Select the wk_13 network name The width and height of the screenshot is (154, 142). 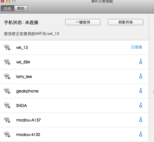tap(22, 47)
